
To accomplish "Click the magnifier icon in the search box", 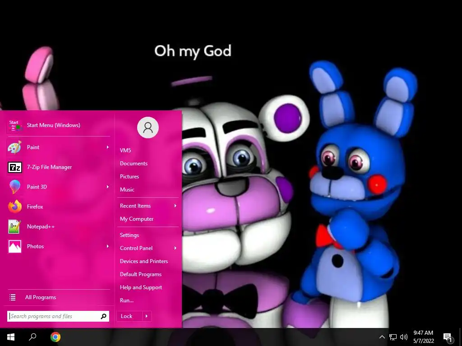I will pyautogui.click(x=103, y=316).
